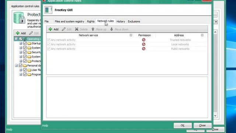The image size is (236, 133).
Task: Open the dropdown arrow in the background window
Action: [216, 22]
